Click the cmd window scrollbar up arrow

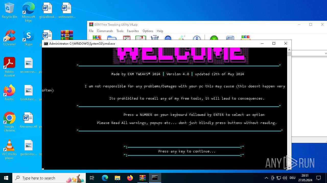pos(289,50)
